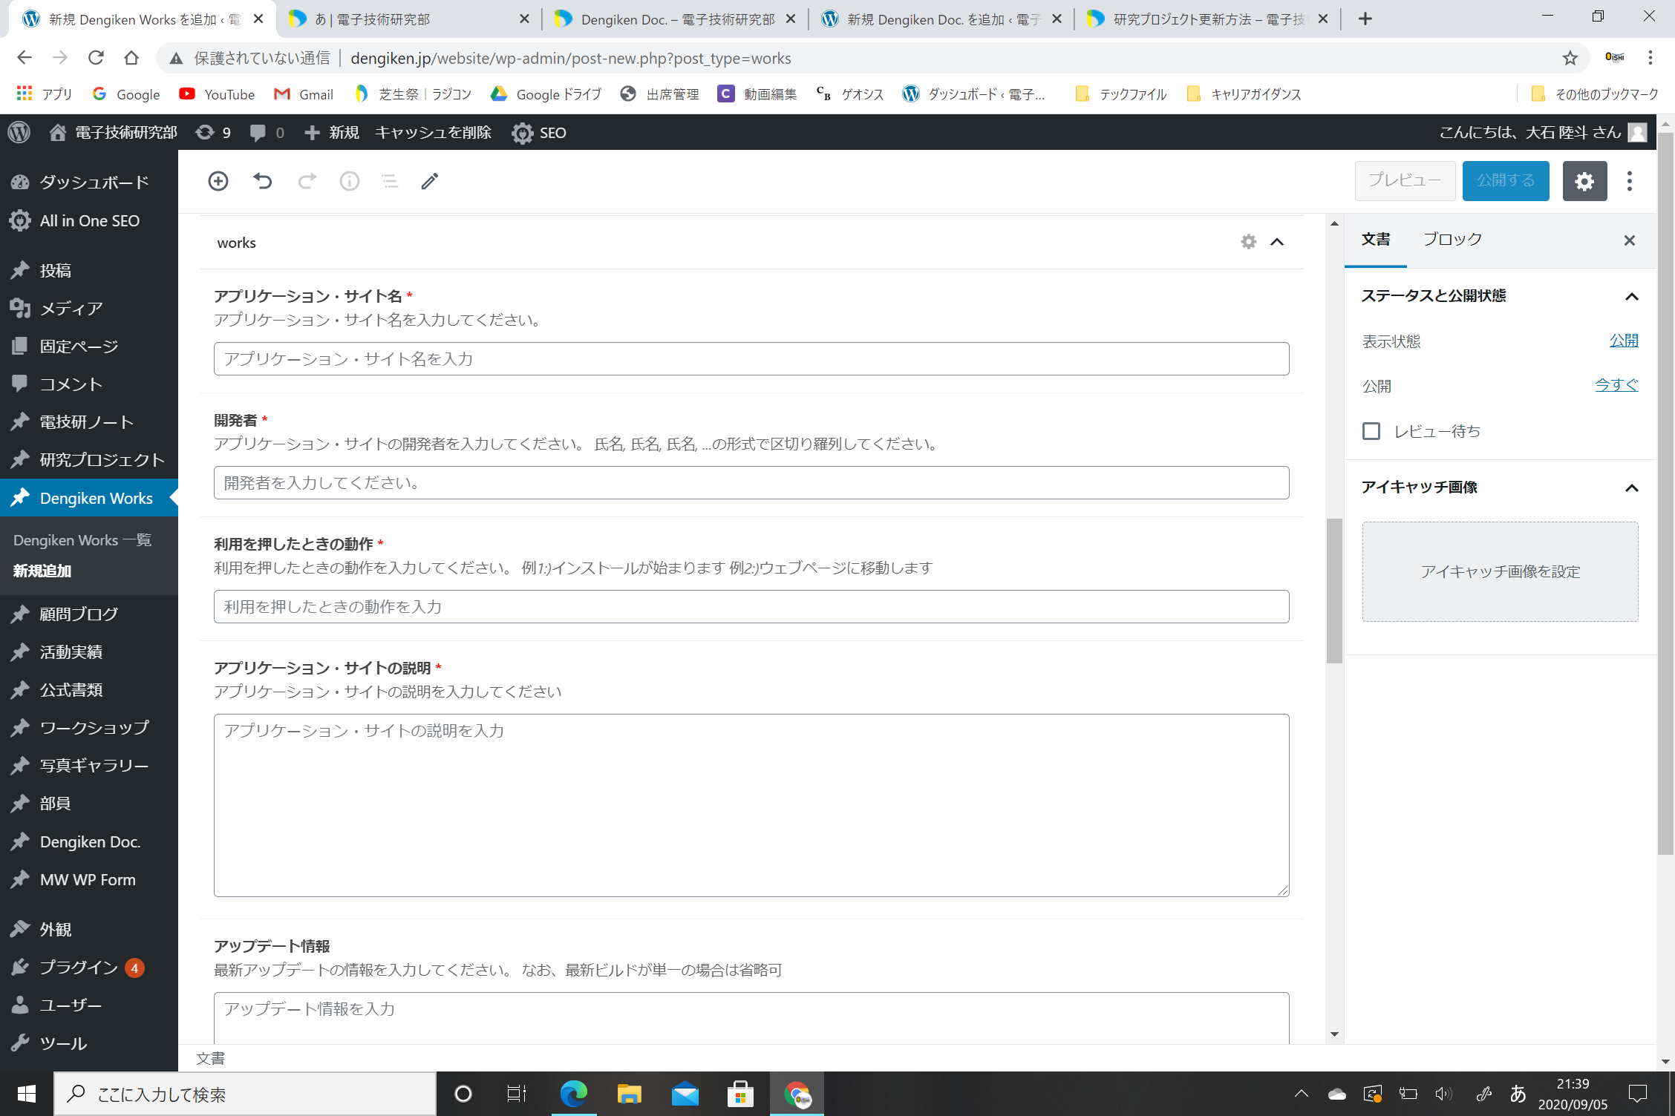
Task: Click the プレビュー button
Action: coord(1405,181)
